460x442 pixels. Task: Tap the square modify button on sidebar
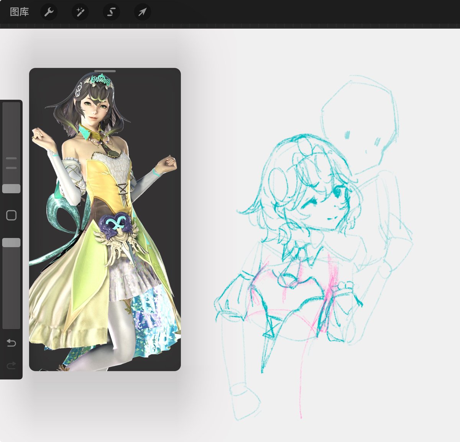[x=11, y=215]
